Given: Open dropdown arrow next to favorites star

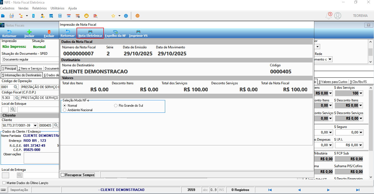Looking at the screenshot, I should click(x=119, y=16).
